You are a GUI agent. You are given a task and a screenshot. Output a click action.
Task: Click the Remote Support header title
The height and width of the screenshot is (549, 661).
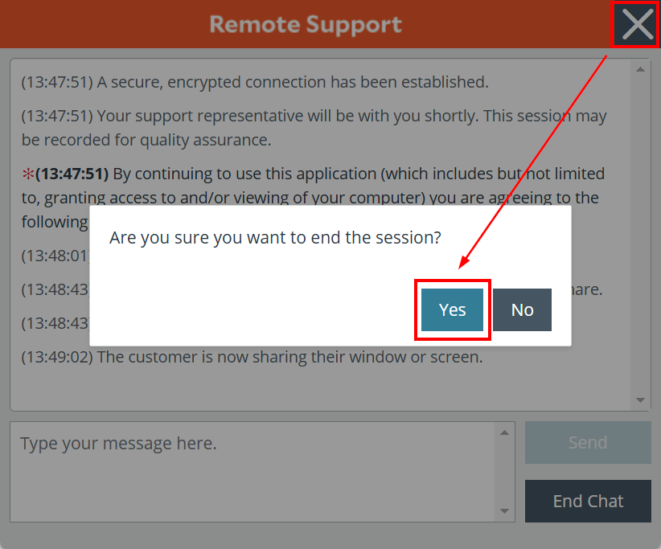pyautogui.click(x=306, y=24)
